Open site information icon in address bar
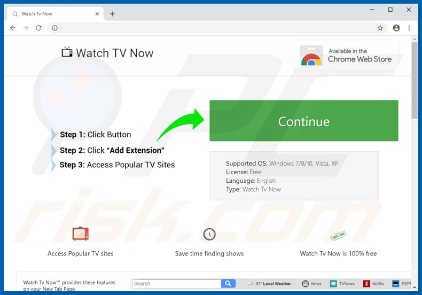Screen dimensions: 422x295 54,28
